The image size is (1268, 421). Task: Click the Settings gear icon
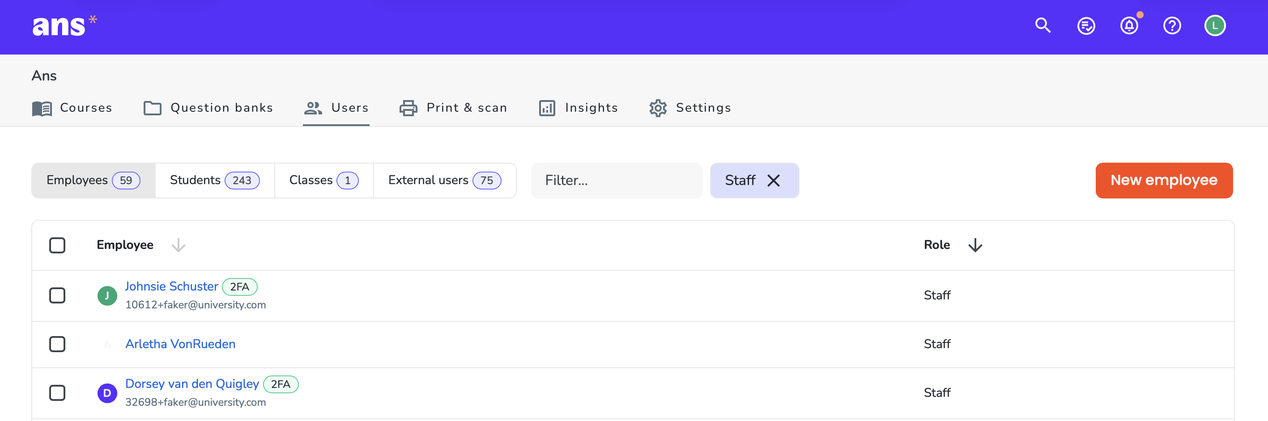point(658,108)
